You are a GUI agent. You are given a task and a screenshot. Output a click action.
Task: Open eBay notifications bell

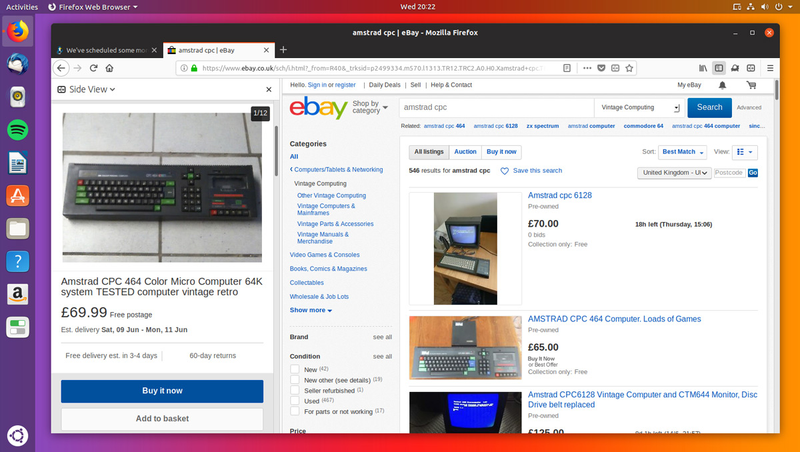(x=723, y=85)
